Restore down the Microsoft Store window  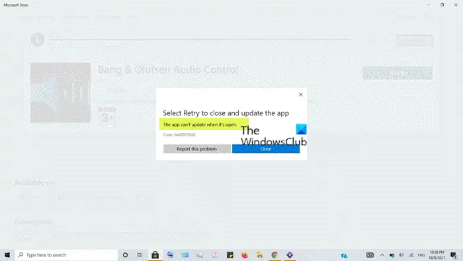click(442, 5)
